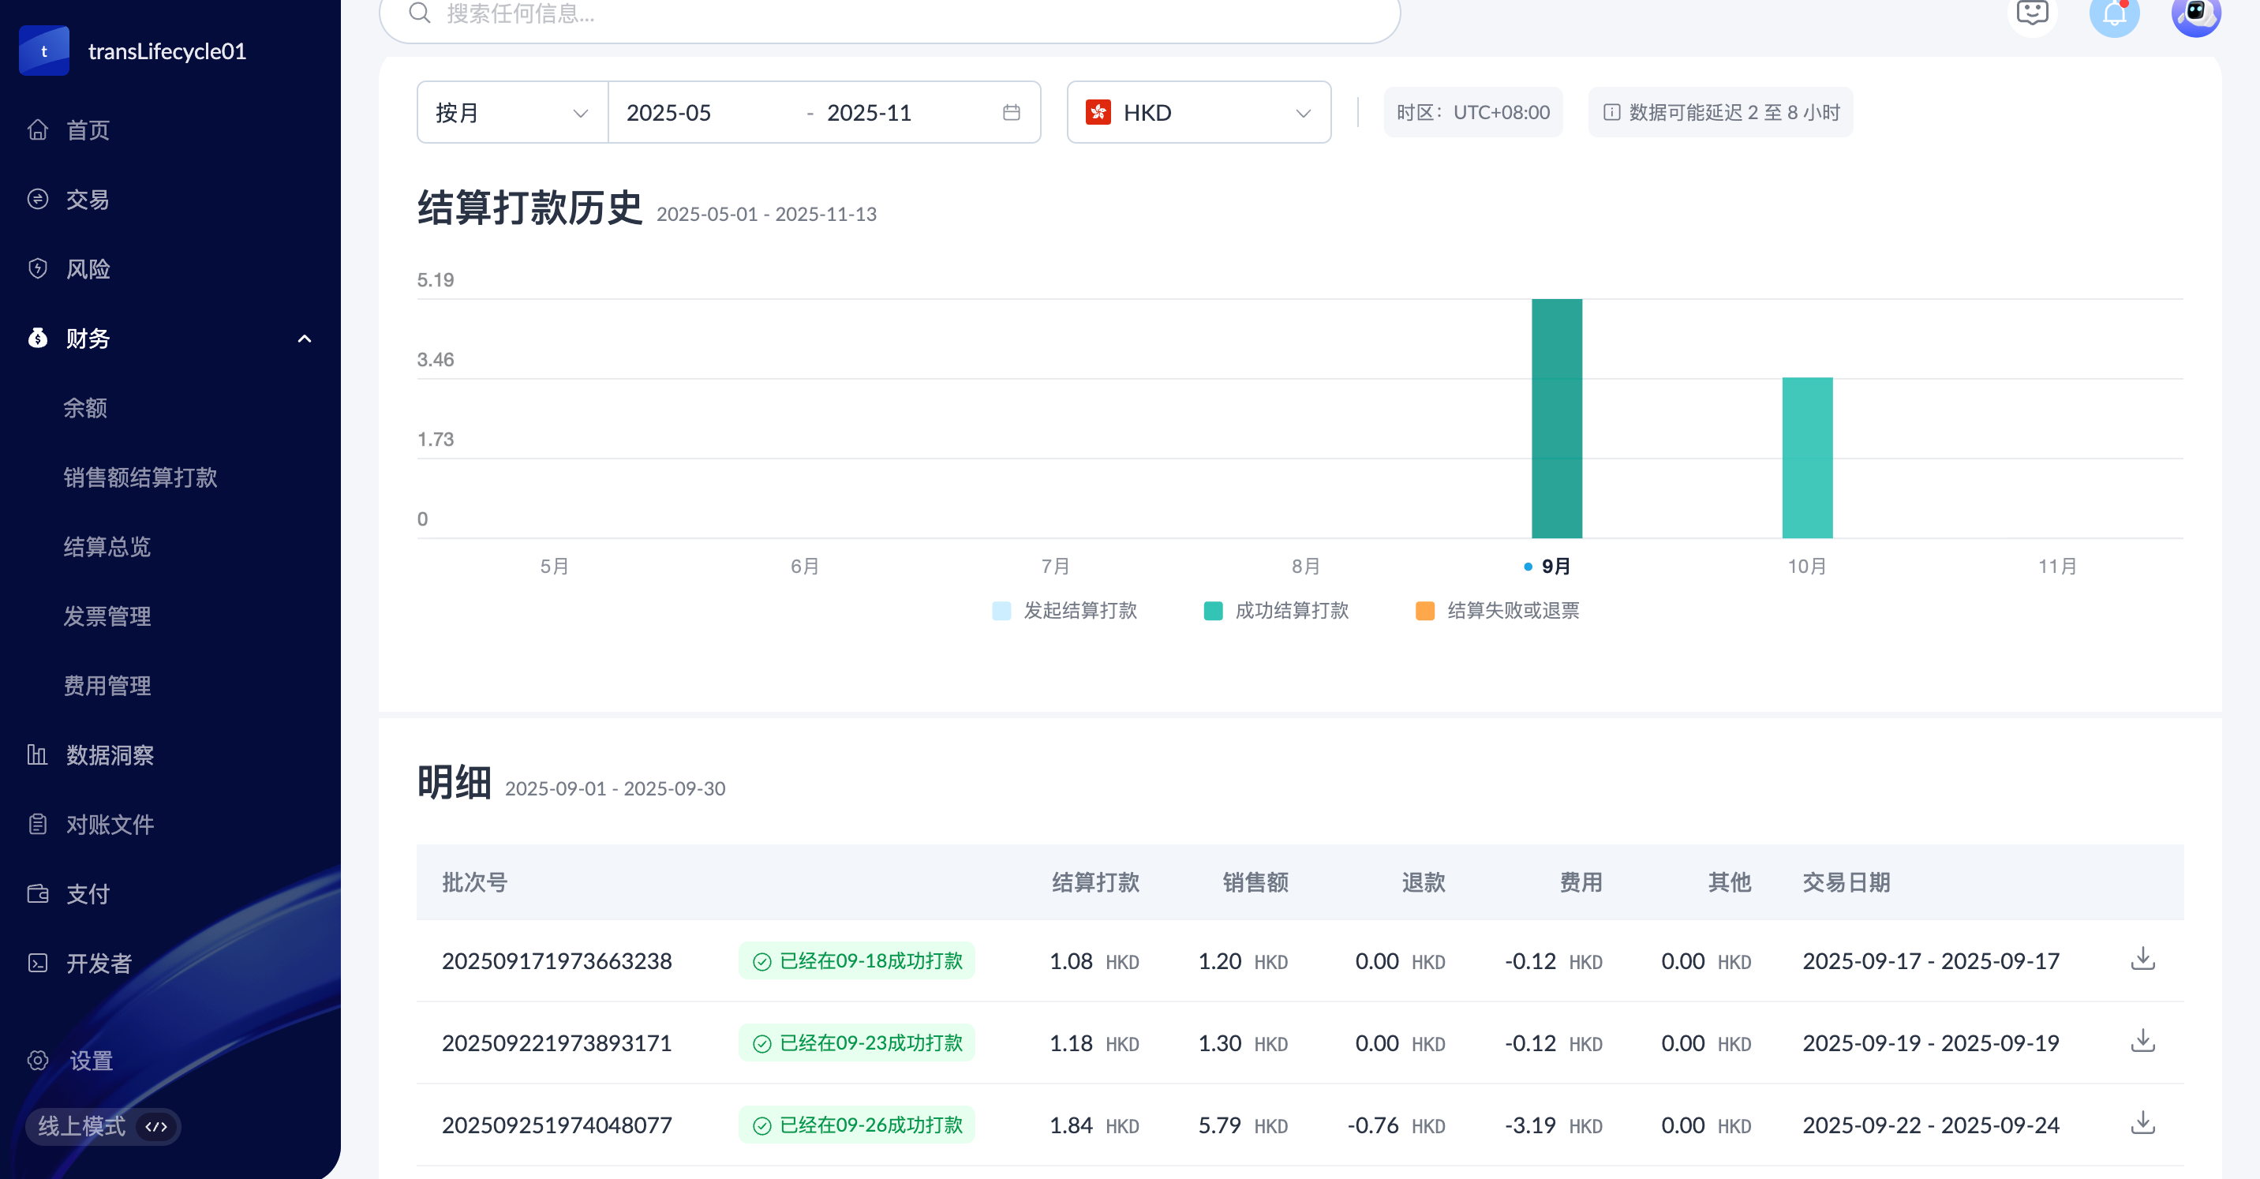
Task: Toggle 结算失败或退票 legend series
Action: 1497,611
